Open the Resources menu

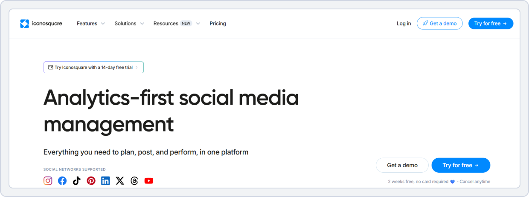(x=166, y=23)
